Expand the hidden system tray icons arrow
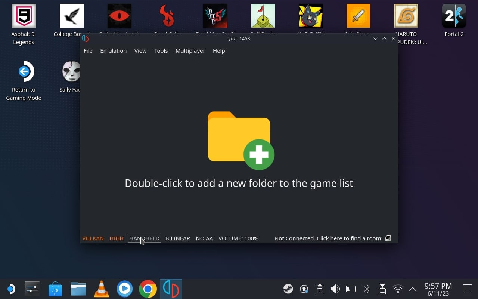 pos(413,289)
